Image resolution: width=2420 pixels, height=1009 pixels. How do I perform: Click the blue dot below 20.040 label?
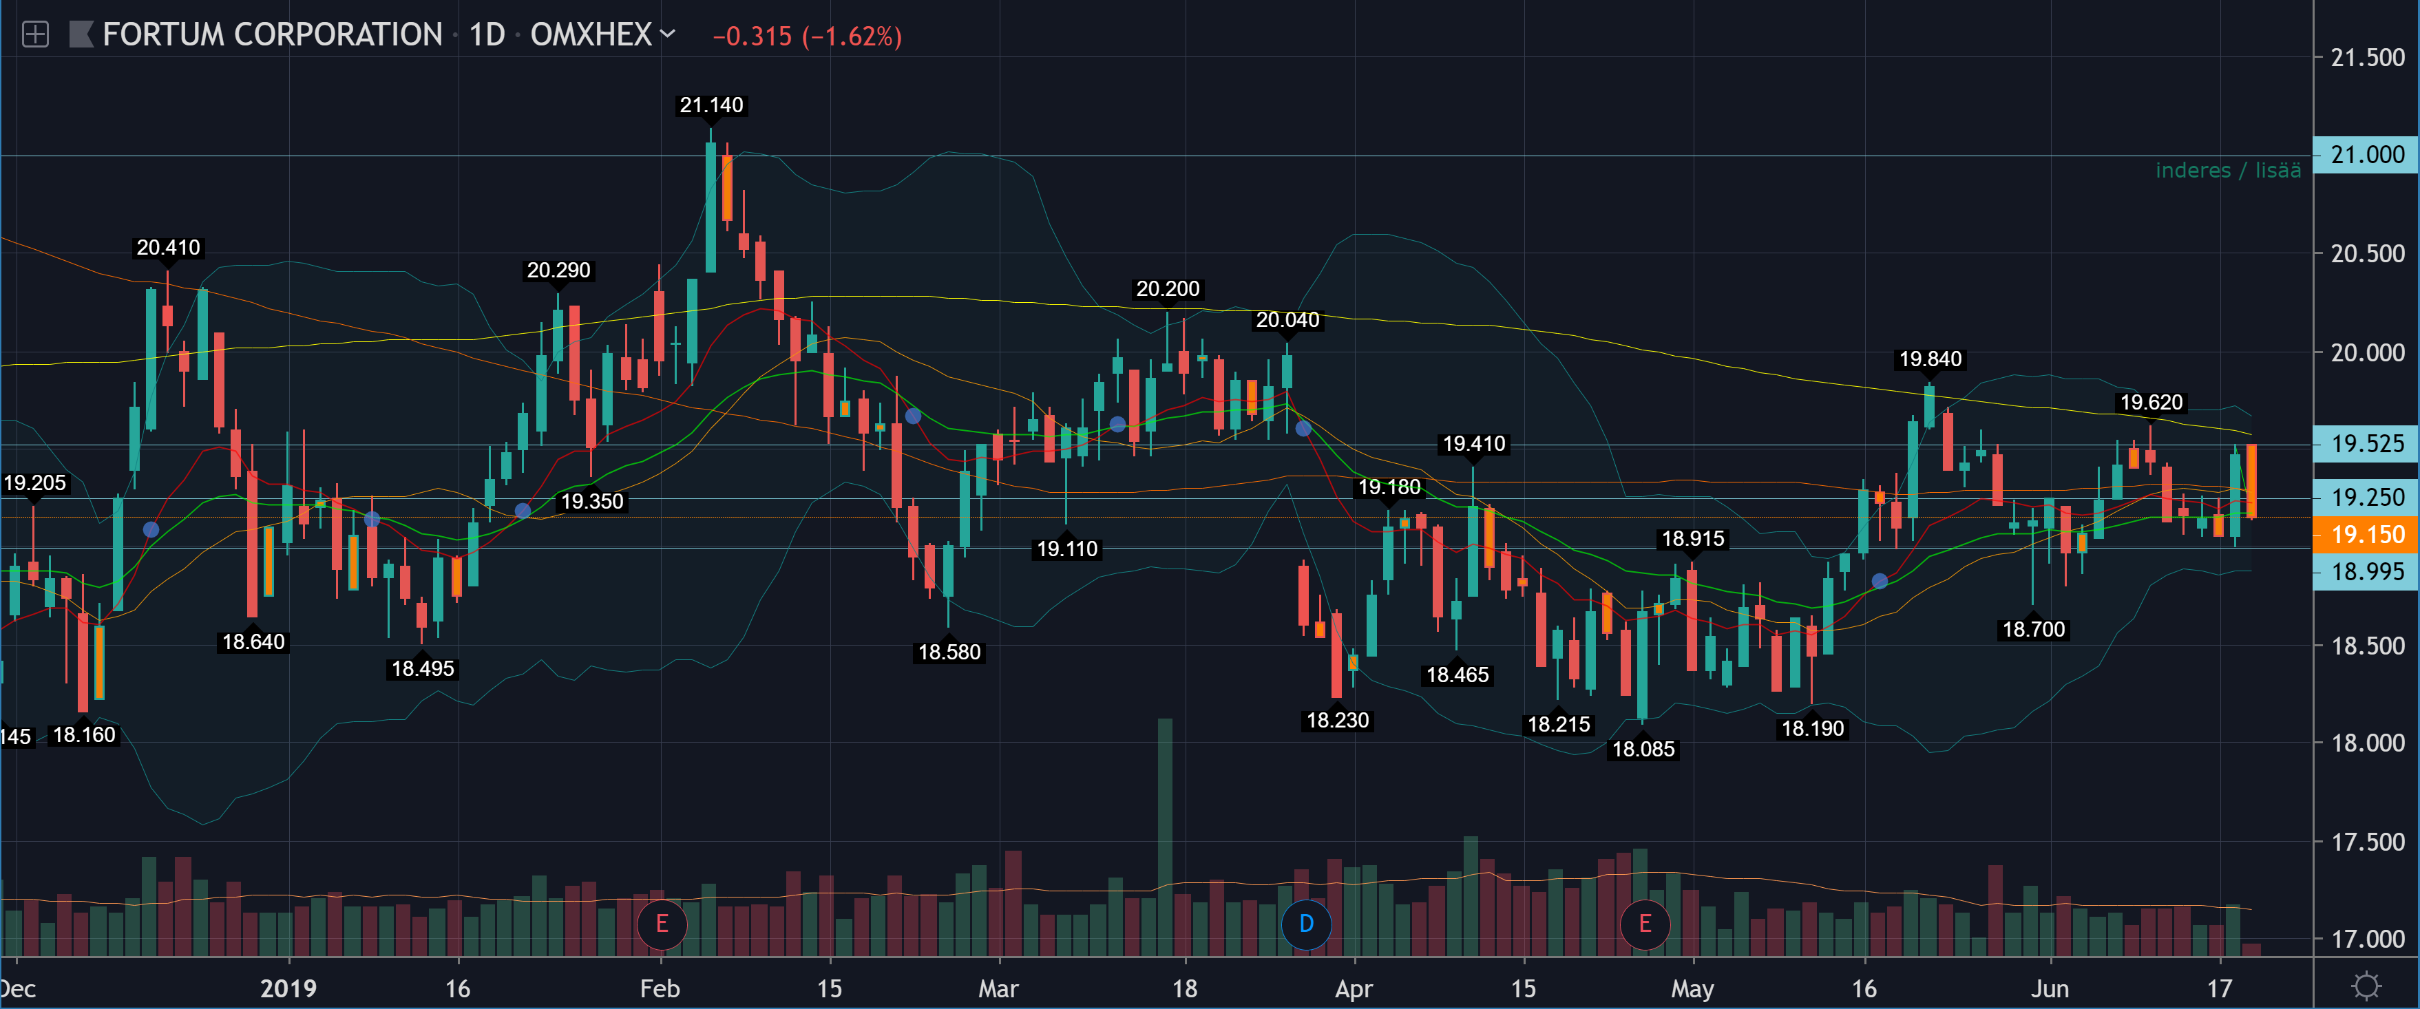click(x=1303, y=428)
